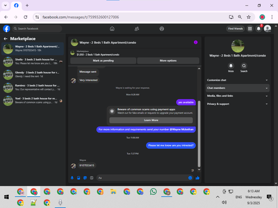This screenshot has width=278, height=208.
Task: Open the notifications bell
Action: pos(259,29)
